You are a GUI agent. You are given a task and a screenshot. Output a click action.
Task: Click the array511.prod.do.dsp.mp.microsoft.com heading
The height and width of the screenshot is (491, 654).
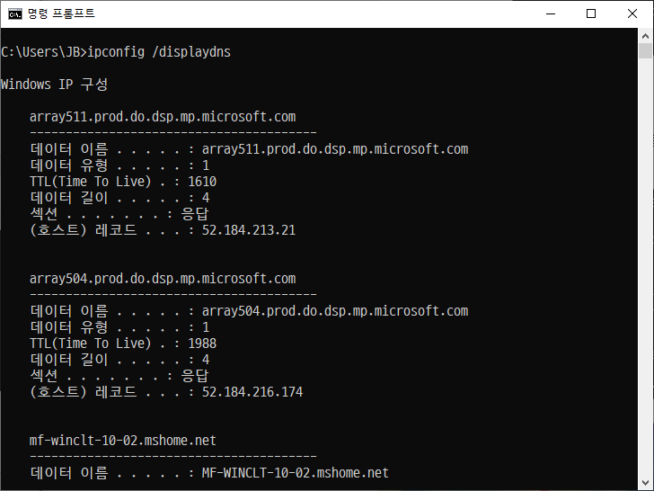(163, 117)
